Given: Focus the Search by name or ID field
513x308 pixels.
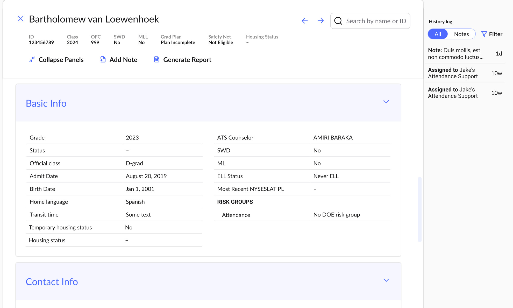Looking at the screenshot, I should pos(376,21).
